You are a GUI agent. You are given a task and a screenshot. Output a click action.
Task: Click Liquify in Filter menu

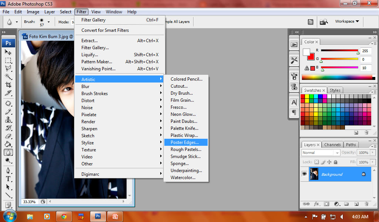pyautogui.click(x=120, y=55)
